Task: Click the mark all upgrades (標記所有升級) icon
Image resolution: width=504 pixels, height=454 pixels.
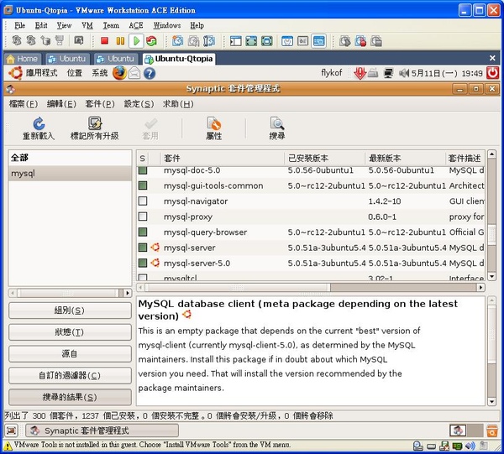Action: click(95, 123)
